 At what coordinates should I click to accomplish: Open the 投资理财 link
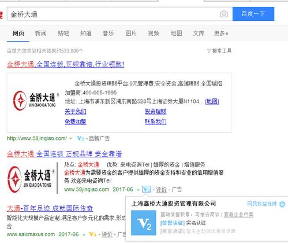155,111
